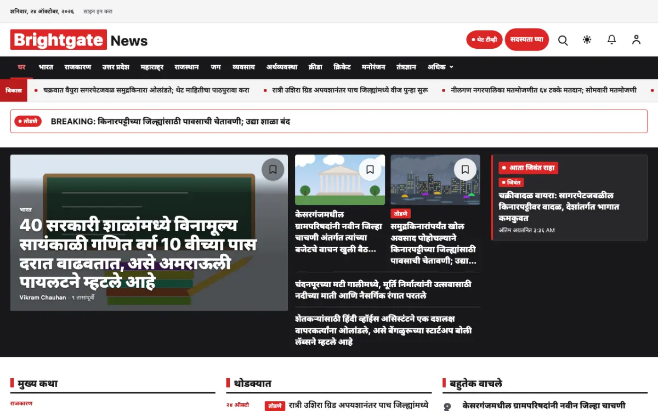
Task: Click the तोडणे badge in breaking banner
Action: click(28, 121)
